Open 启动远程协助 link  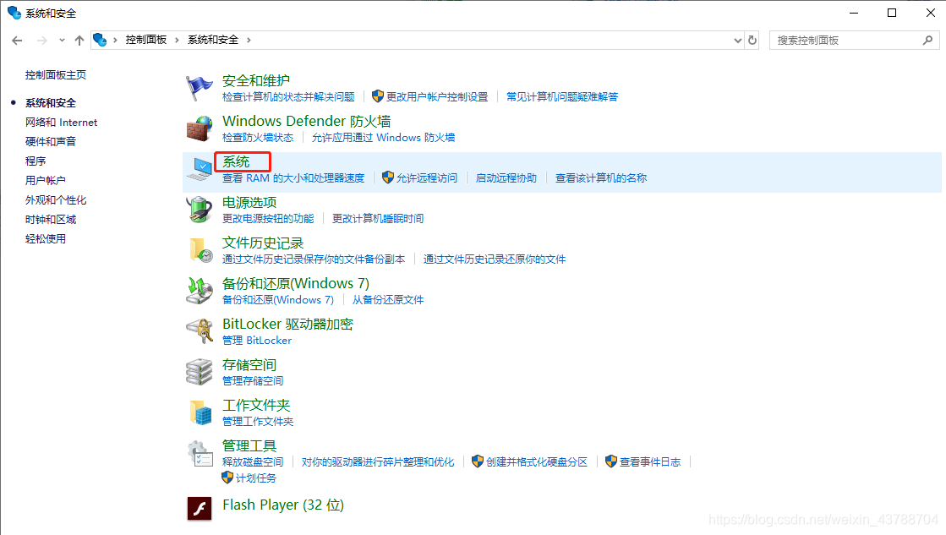pyautogui.click(x=506, y=178)
